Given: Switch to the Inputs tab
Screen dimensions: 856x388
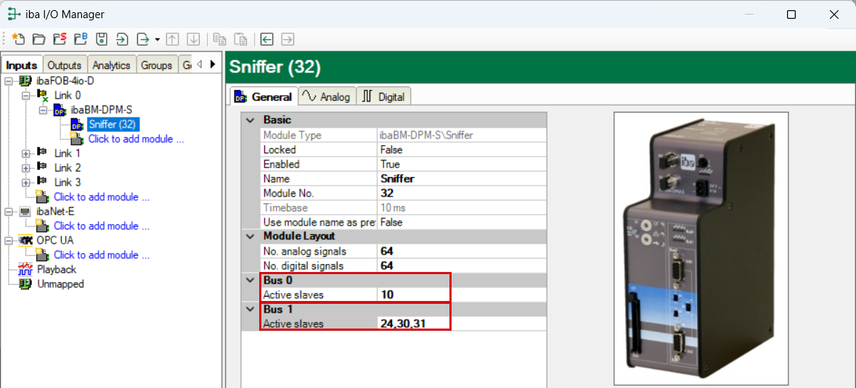Looking at the screenshot, I should (22, 65).
